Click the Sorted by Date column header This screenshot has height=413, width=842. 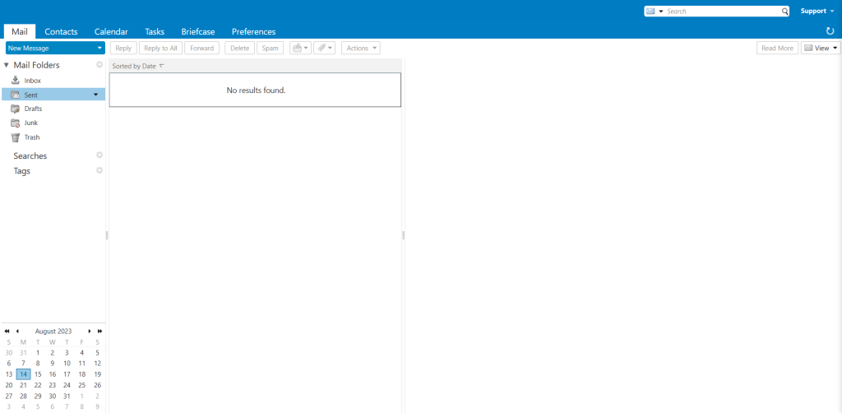(135, 66)
